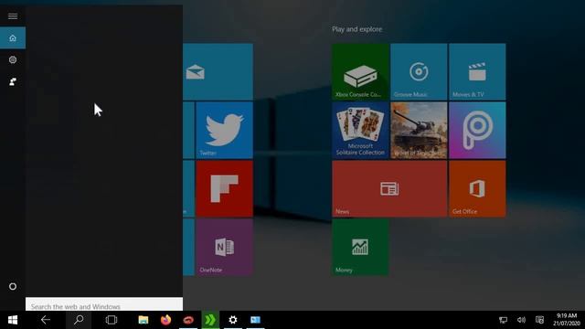Open the green double-arrow app on taskbar
The width and height of the screenshot is (585, 329).
point(210,320)
